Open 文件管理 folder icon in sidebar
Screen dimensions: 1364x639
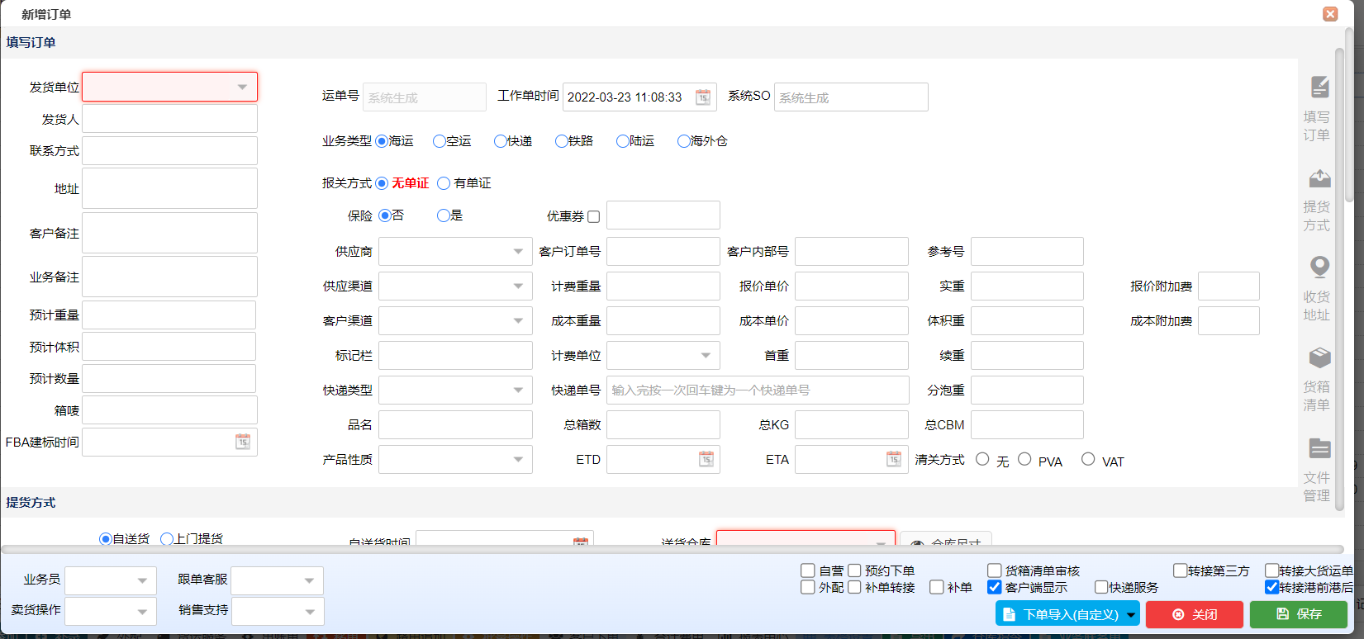pos(1319,448)
